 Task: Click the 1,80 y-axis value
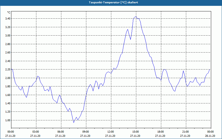tap(8, 86)
